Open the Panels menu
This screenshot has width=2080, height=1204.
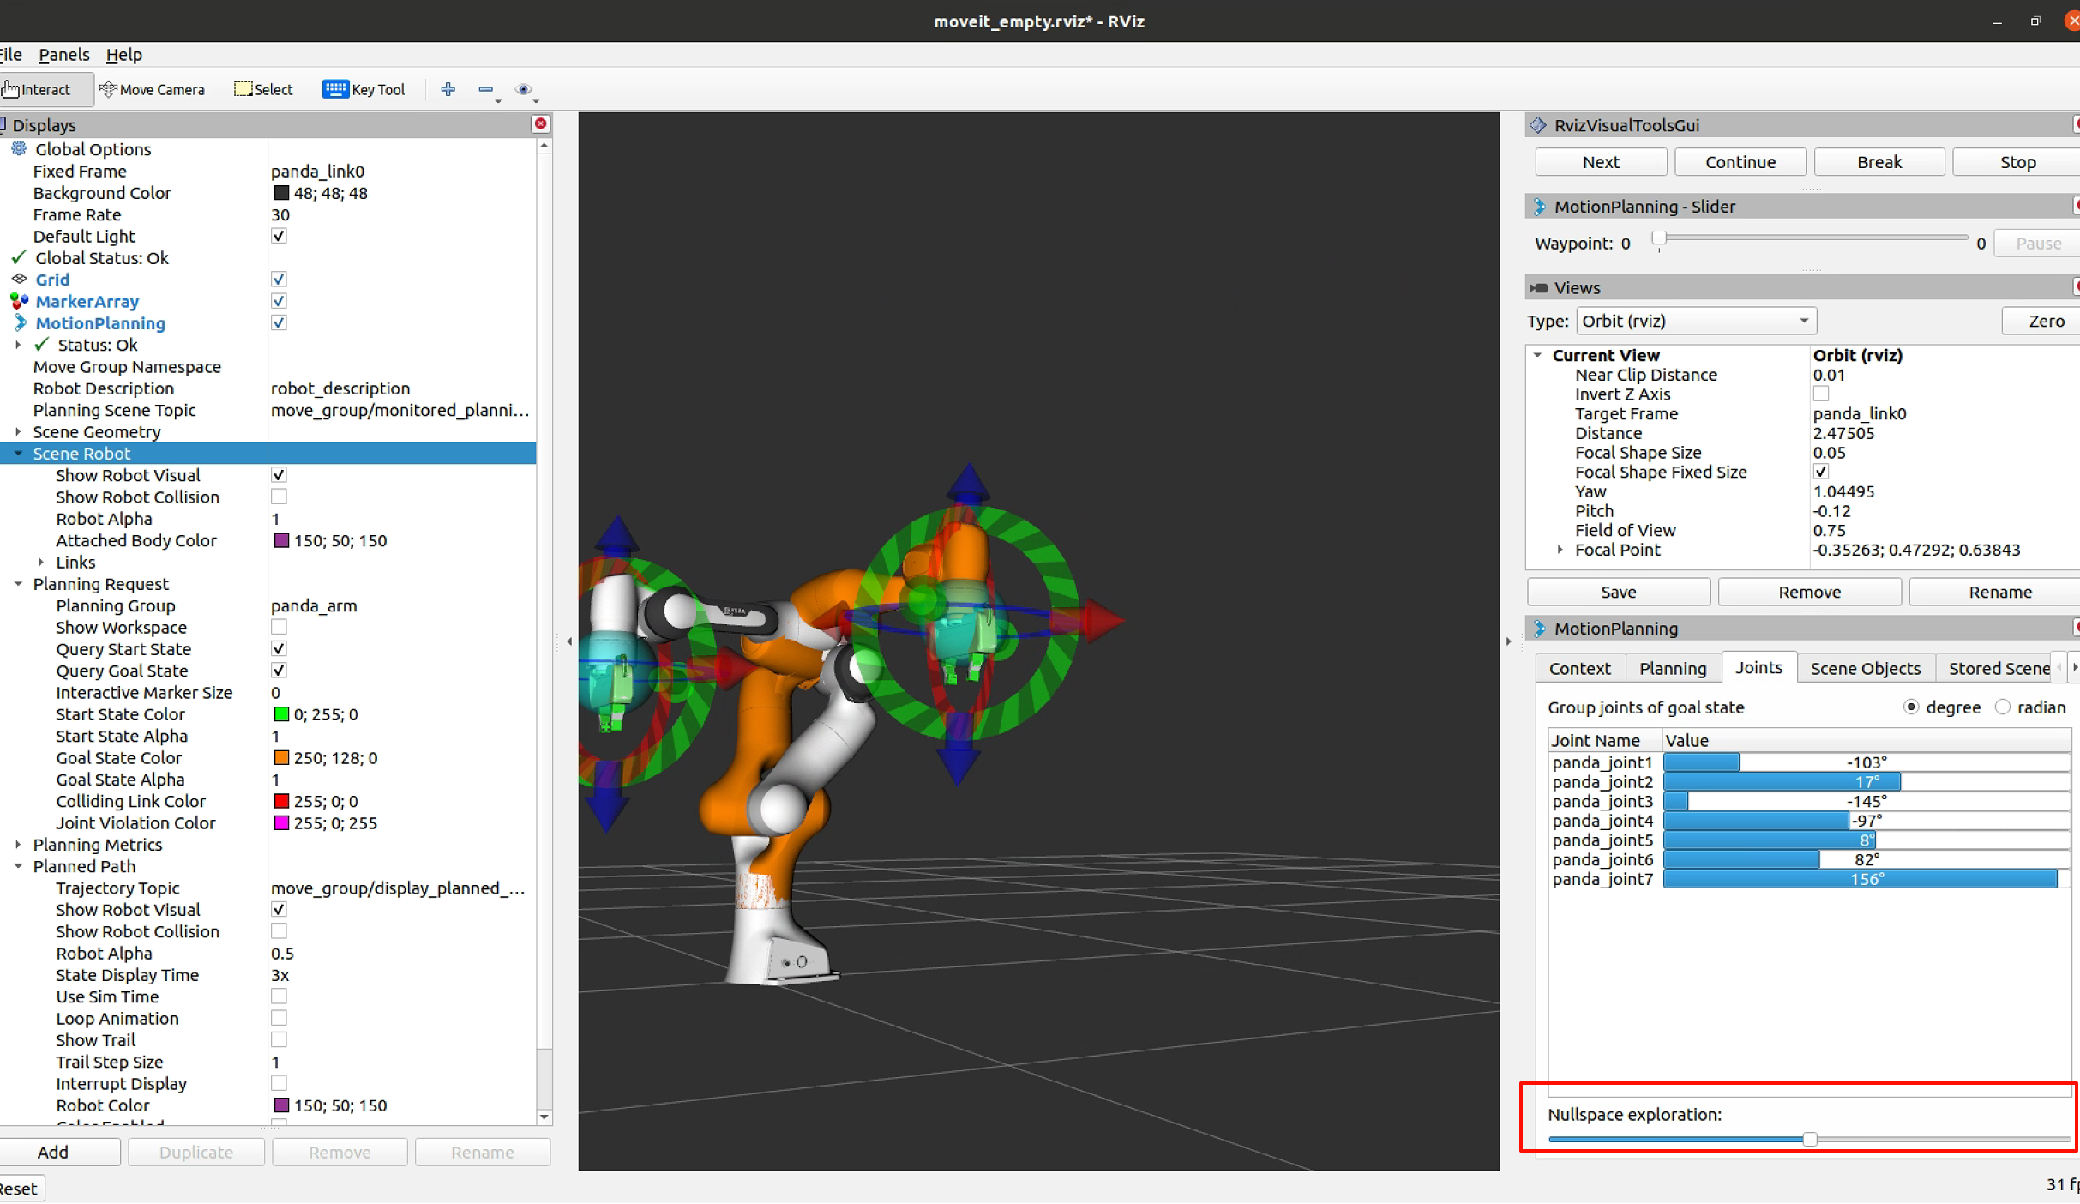(x=63, y=55)
